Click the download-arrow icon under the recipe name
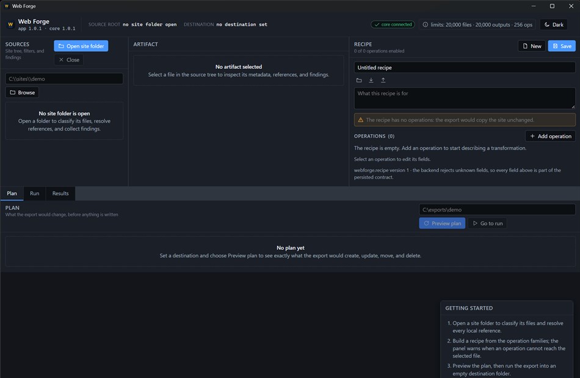The image size is (580, 378). pos(371,80)
